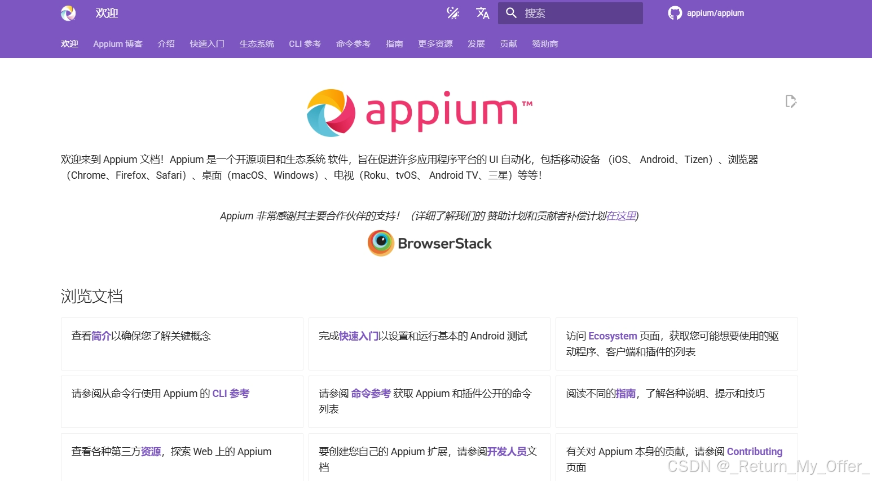Viewport: 872px width, 481px height.
Task: Focus the 搜索 search field
Action: pyautogui.click(x=570, y=13)
